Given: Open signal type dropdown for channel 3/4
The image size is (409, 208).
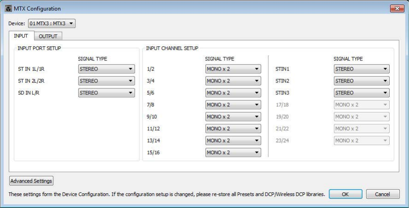Looking at the screenshot, I should pyautogui.click(x=233, y=81).
